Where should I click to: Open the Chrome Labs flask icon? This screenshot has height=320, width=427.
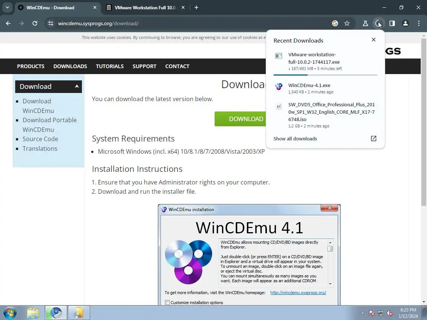[365, 23]
